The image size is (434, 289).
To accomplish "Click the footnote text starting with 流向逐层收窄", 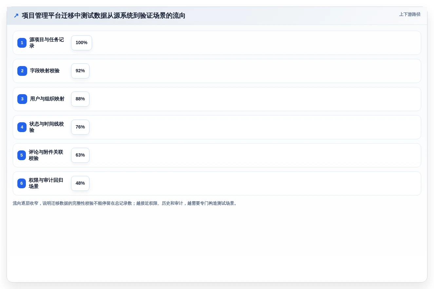I will (125, 203).
